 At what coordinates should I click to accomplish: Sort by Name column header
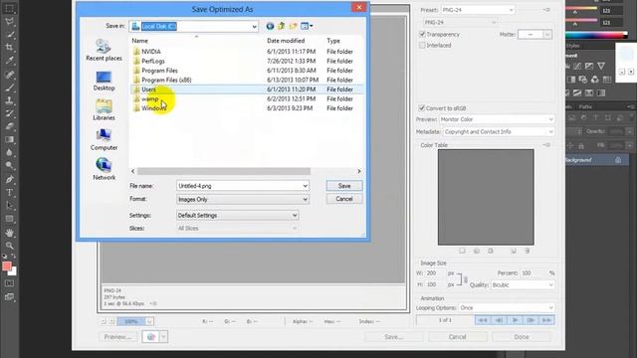(x=139, y=41)
